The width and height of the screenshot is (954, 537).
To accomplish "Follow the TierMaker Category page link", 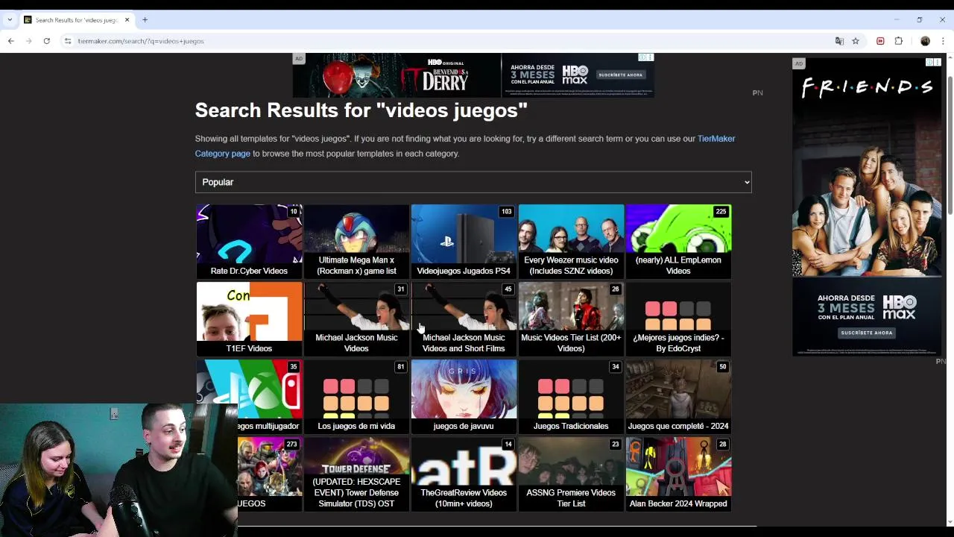I will click(465, 146).
